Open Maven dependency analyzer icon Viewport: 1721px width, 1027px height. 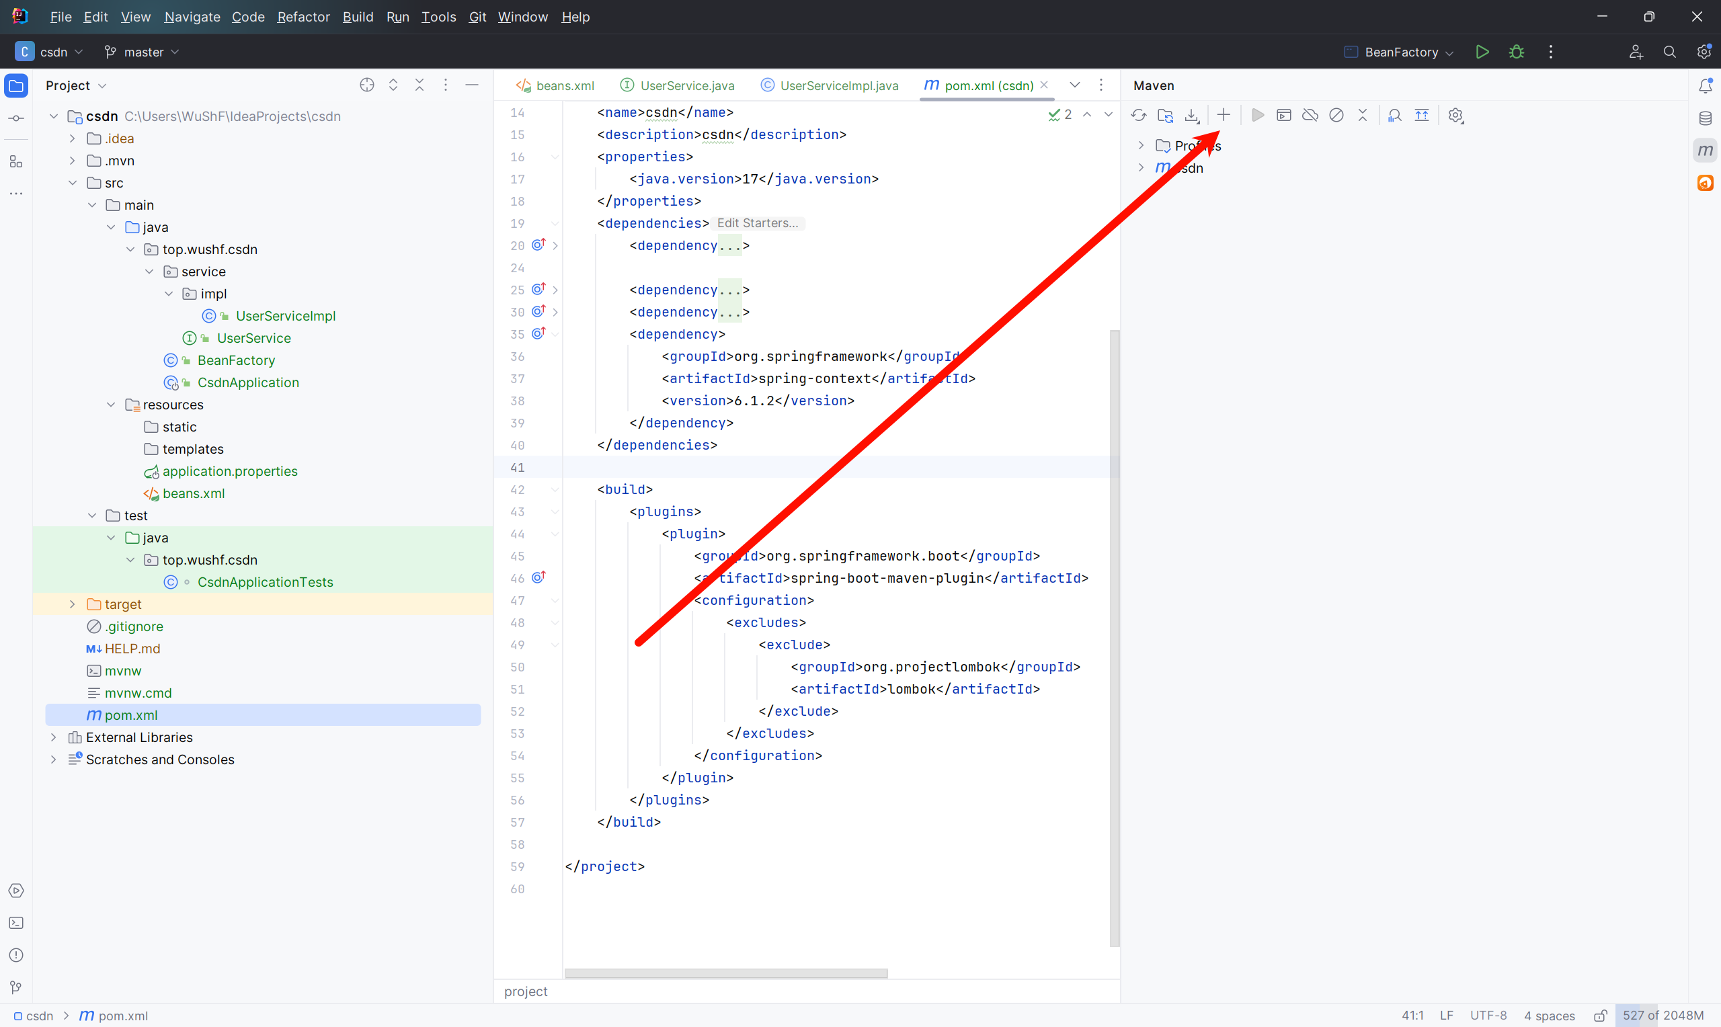coord(1395,115)
